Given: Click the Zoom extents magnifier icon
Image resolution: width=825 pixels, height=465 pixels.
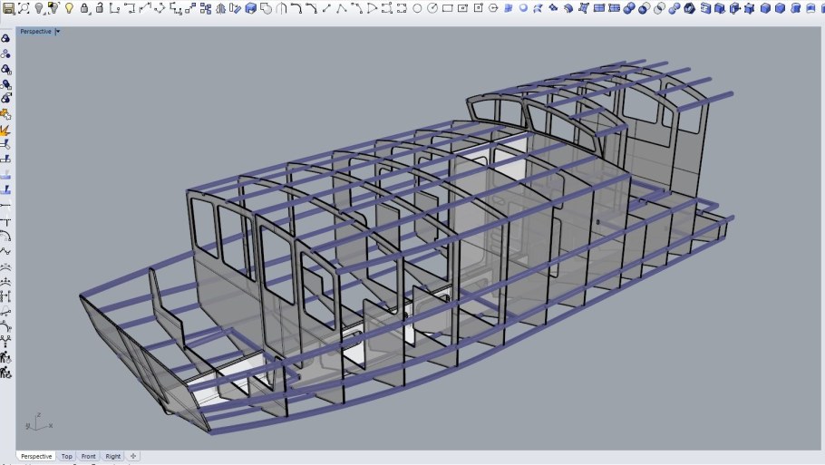Looking at the screenshot, I should pyautogui.click(x=24, y=8).
